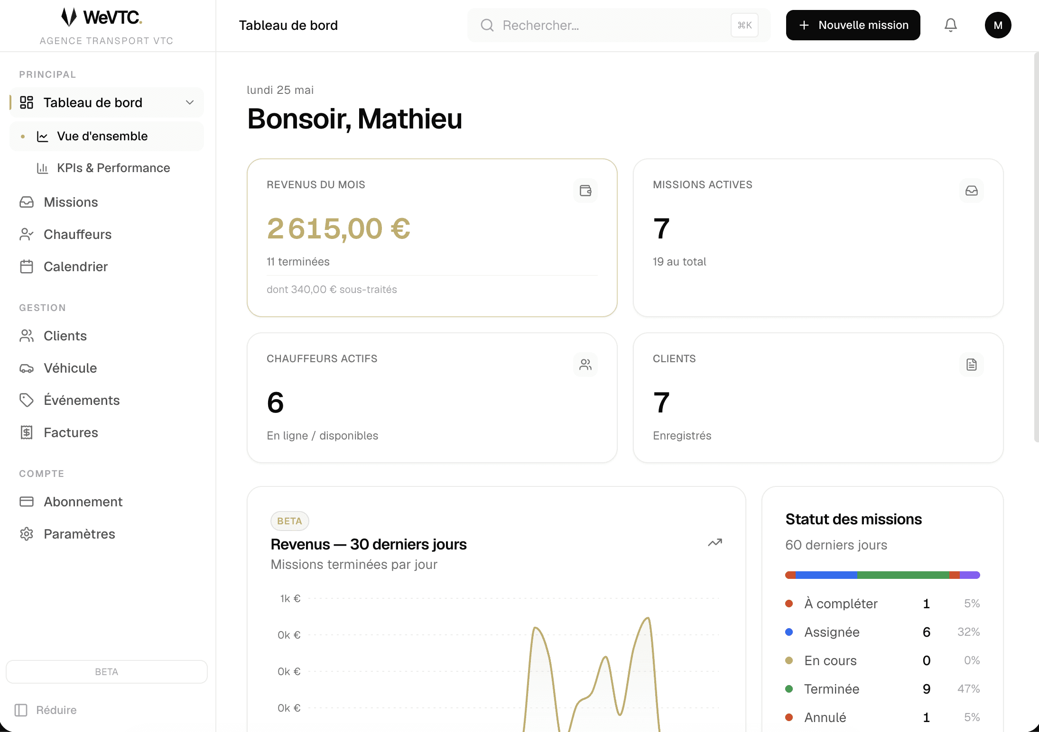Open Paramètres page
Viewport: 1039px width, 732px height.
[107, 534]
